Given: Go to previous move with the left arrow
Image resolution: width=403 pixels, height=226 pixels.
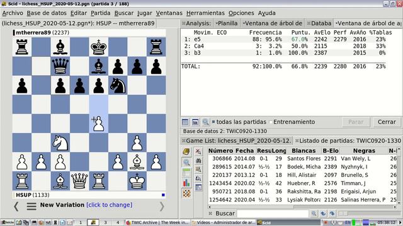Looking at the screenshot, I should 16,207.
